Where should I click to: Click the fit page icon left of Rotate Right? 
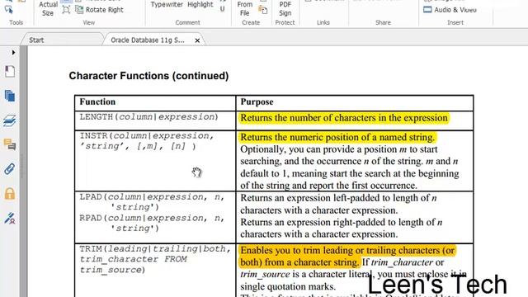coord(66,10)
